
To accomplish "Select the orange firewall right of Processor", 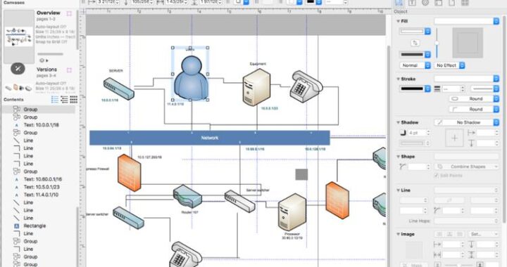I will tap(337, 200).
